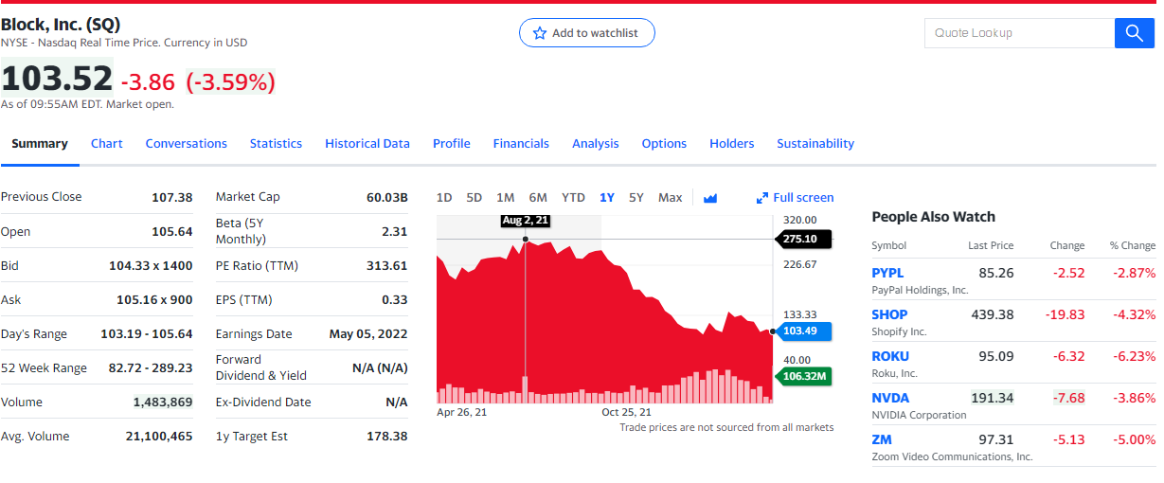The height and width of the screenshot is (483, 1164).
Task: Switch to the Options tab
Action: coord(664,144)
